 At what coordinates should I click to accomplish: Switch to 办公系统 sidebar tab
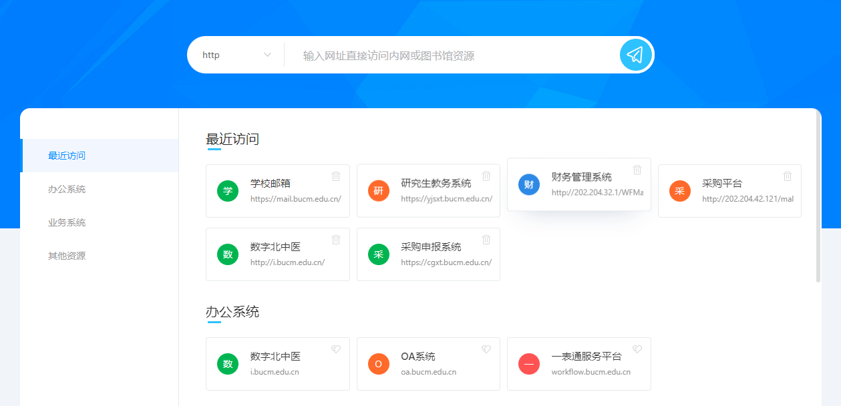67,189
